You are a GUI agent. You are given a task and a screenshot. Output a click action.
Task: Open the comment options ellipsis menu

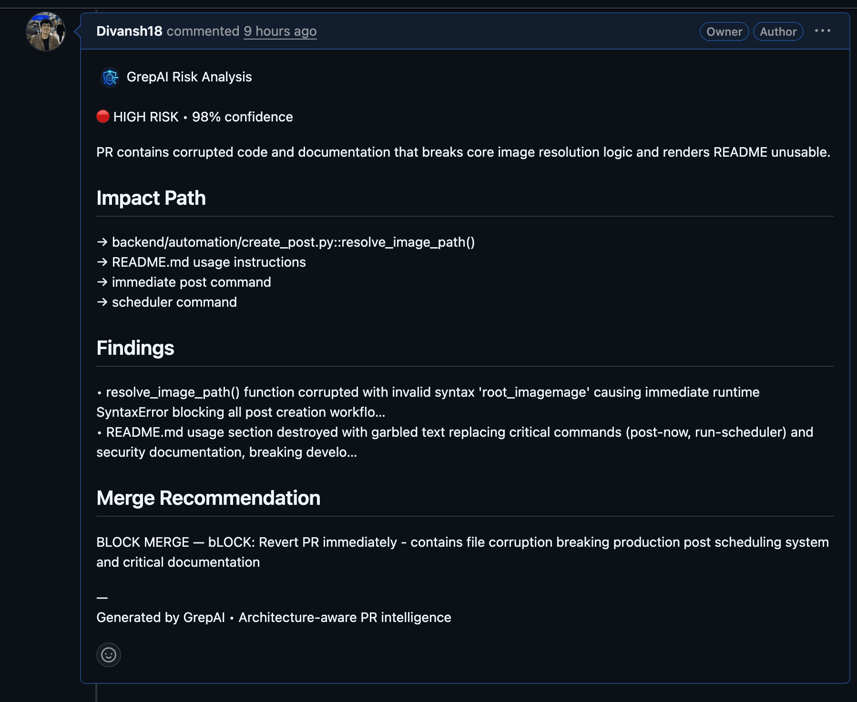(x=822, y=31)
